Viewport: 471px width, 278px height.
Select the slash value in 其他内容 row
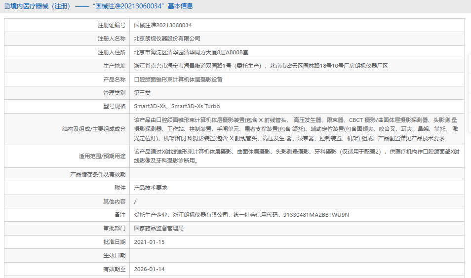tap(135, 201)
